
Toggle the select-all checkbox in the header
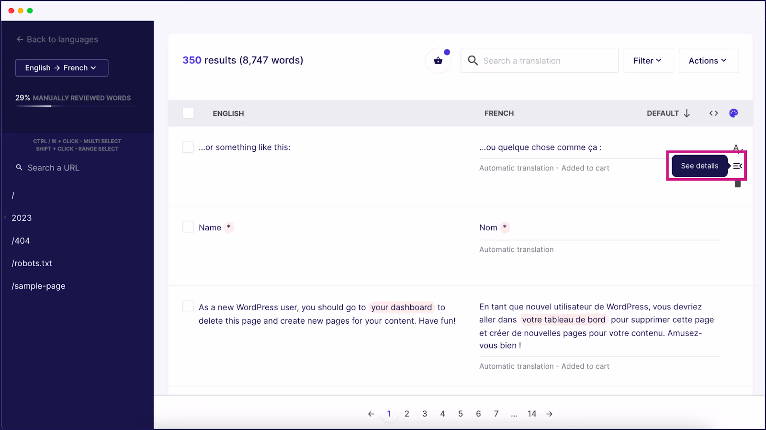click(x=188, y=113)
